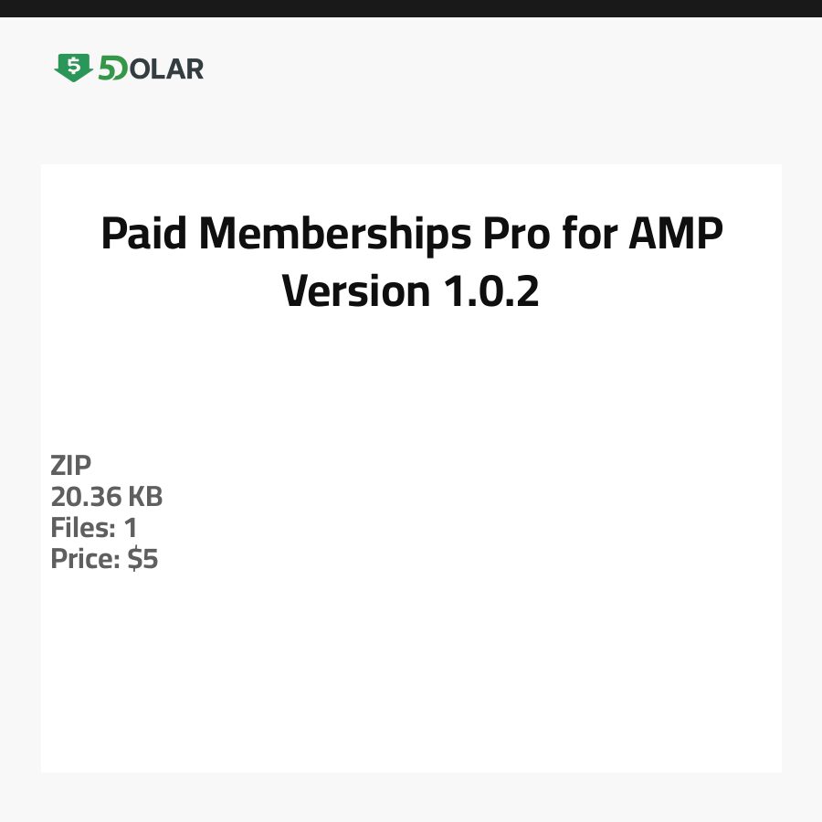
Task: Click the $5 price value
Action: tap(143, 559)
